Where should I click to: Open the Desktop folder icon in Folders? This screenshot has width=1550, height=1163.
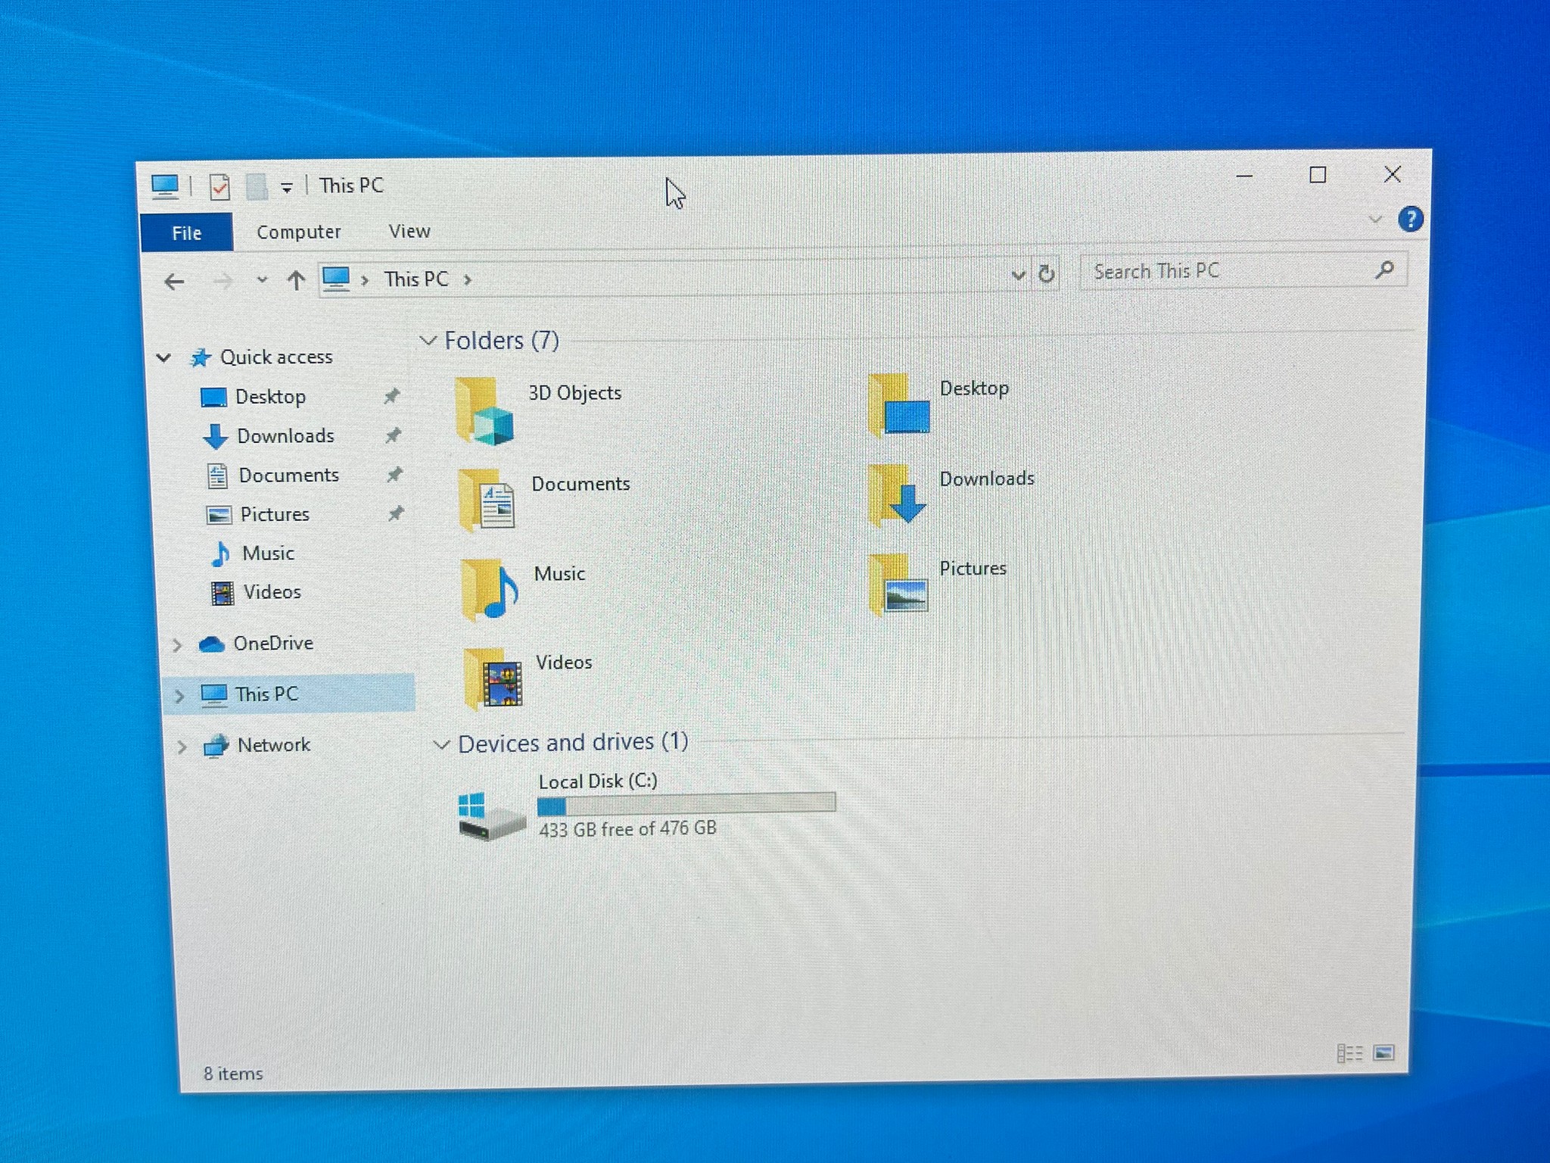click(898, 404)
